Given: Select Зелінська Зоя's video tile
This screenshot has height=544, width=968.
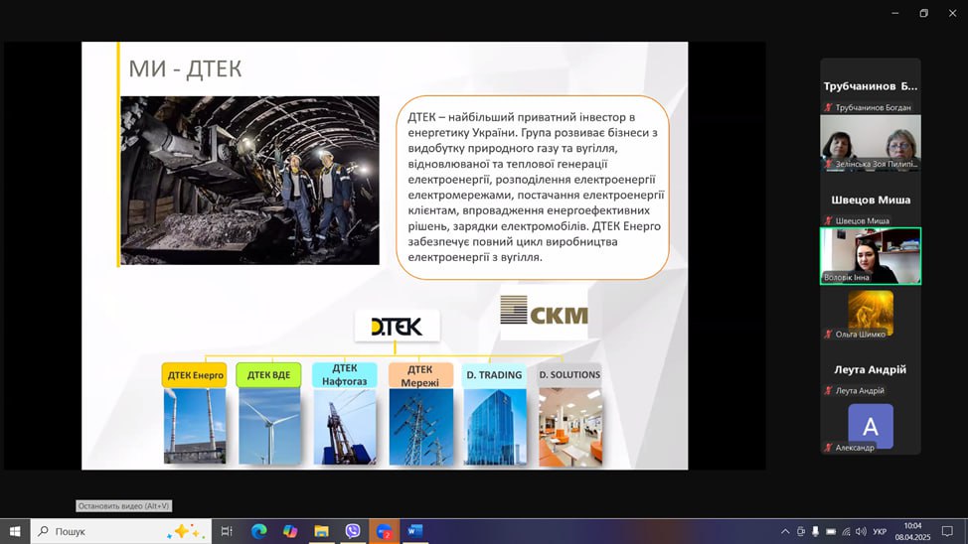Looking at the screenshot, I should [870, 142].
